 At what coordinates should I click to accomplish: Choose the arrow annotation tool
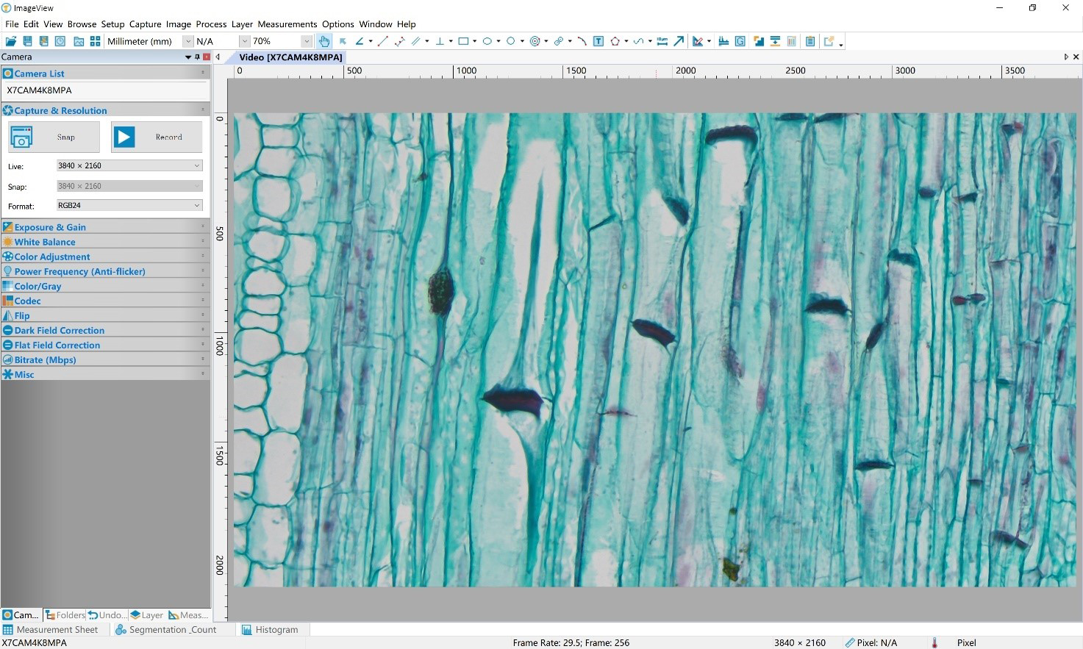coord(679,42)
